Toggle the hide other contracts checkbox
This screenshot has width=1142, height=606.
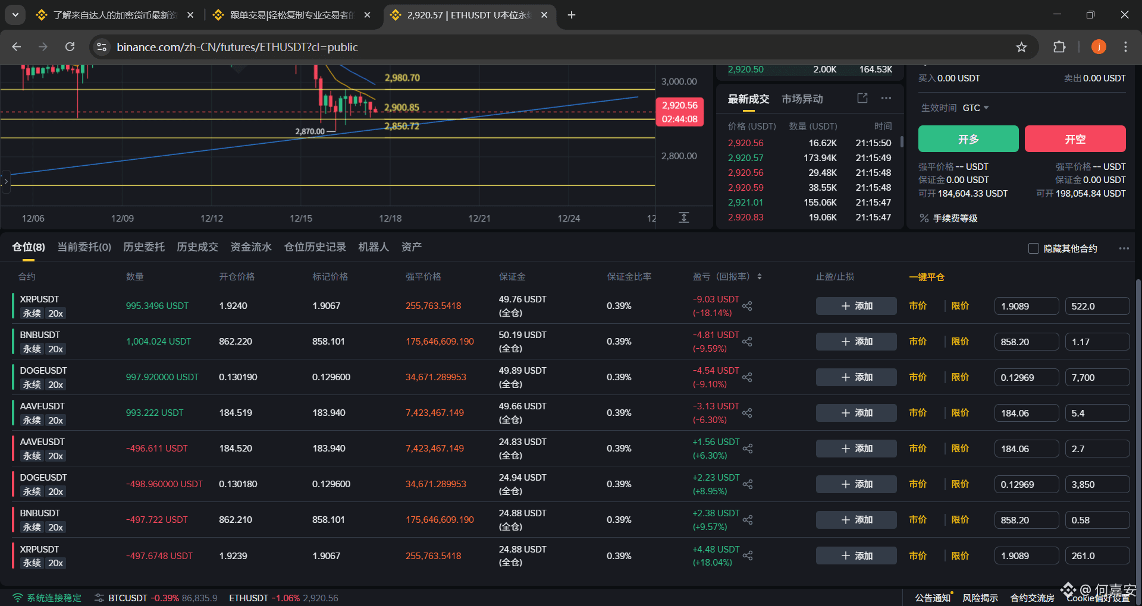click(1034, 248)
